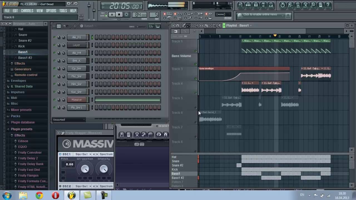This screenshot has height=200, width=356.
Task: Open the audio editor scissors icon
Action: [x=305, y=5]
